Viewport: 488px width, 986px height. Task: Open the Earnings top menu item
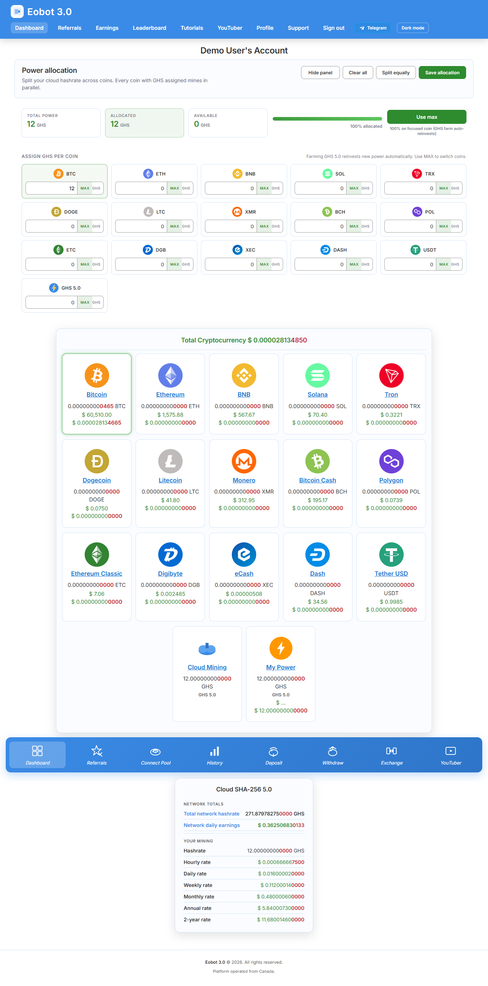pos(107,28)
